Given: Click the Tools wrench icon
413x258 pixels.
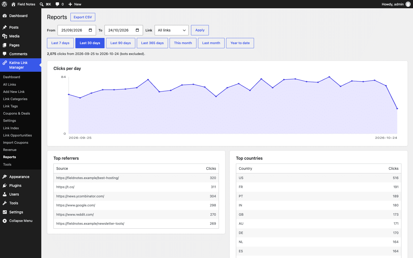Looking at the screenshot, I should click(5, 203).
